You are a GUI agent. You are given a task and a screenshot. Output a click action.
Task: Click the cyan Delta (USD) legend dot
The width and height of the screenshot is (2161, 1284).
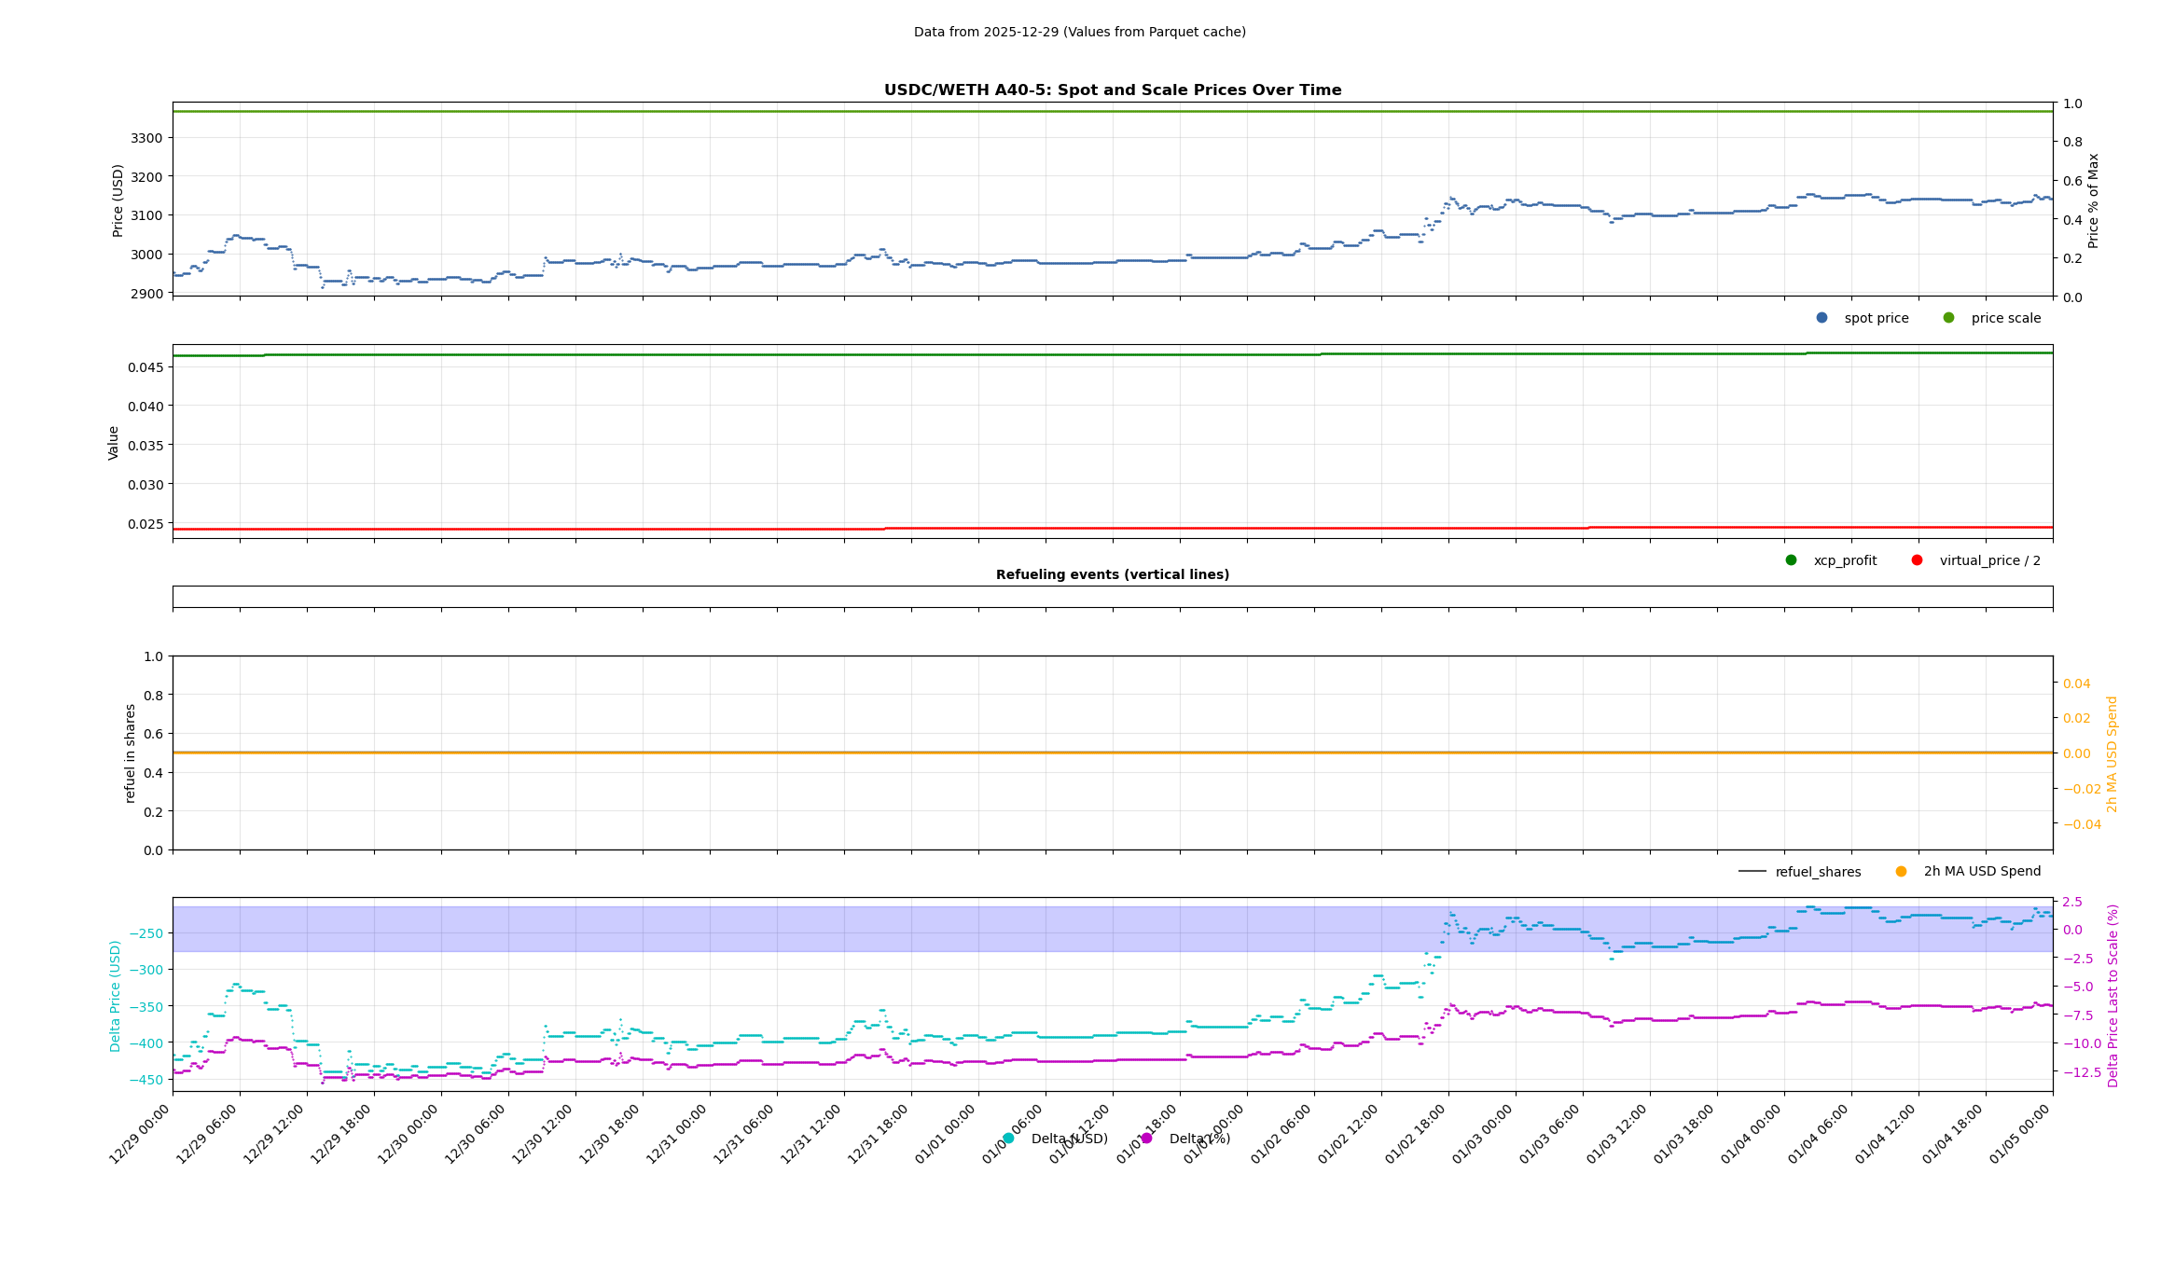click(x=1008, y=1139)
